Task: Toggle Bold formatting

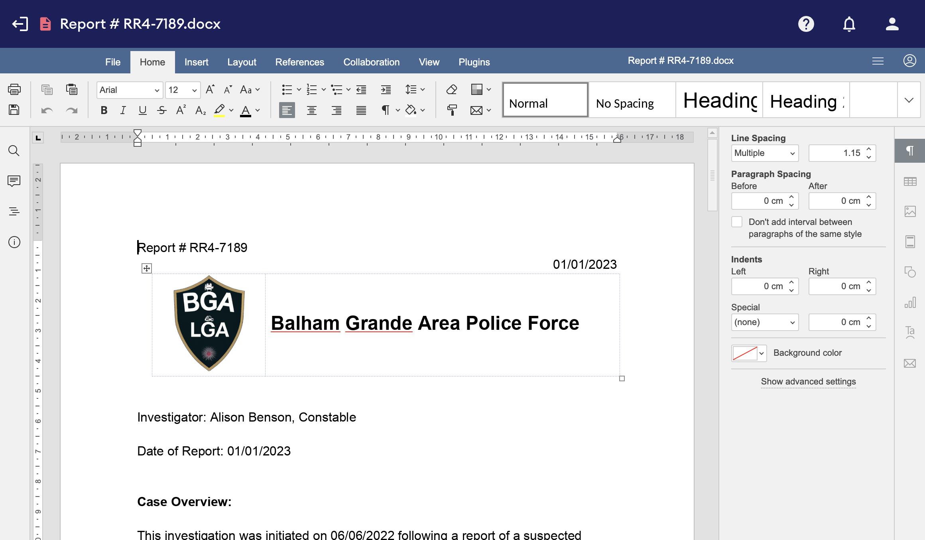Action: click(104, 110)
